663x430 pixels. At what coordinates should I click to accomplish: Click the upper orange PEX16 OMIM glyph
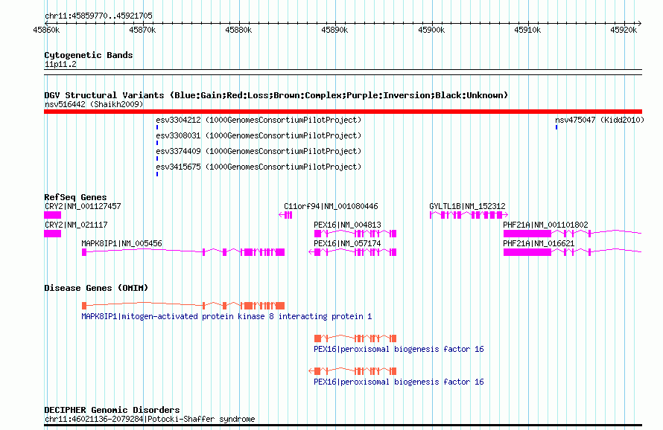[355, 338]
